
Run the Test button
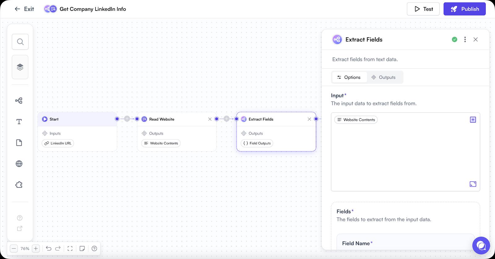tap(423, 9)
